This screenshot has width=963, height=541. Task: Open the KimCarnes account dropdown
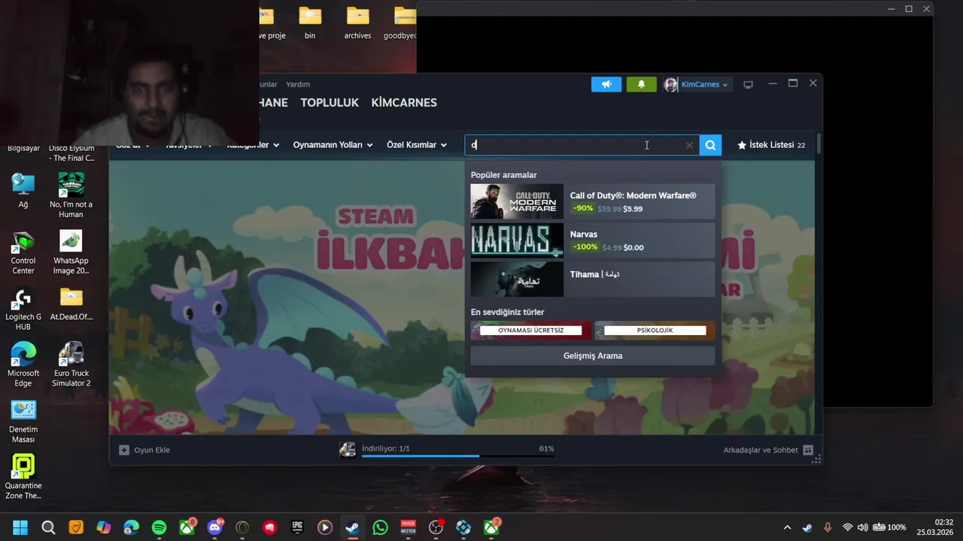[704, 84]
